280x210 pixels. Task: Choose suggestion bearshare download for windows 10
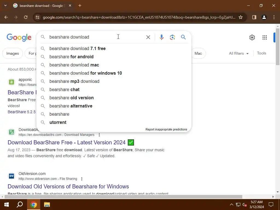click(x=114, y=73)
